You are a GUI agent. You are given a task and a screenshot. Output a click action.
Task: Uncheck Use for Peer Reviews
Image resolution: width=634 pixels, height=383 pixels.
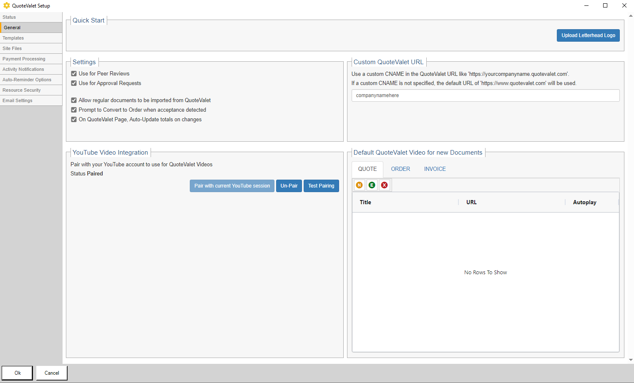tap(74, 74)
